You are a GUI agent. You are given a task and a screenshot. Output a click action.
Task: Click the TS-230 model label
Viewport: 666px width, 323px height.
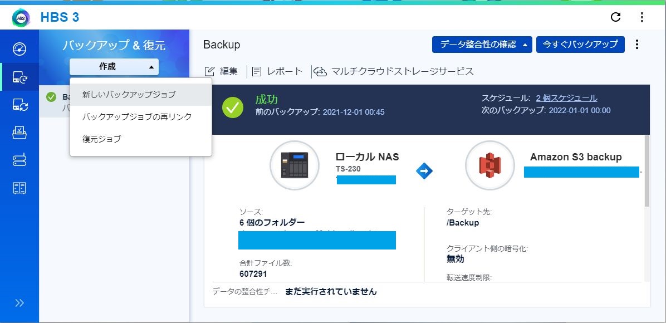(348, 169)
